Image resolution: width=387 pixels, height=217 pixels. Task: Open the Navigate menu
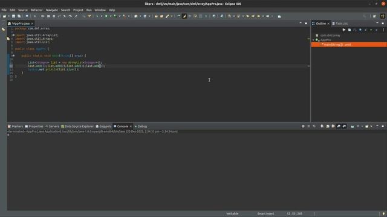coord(52,10)
